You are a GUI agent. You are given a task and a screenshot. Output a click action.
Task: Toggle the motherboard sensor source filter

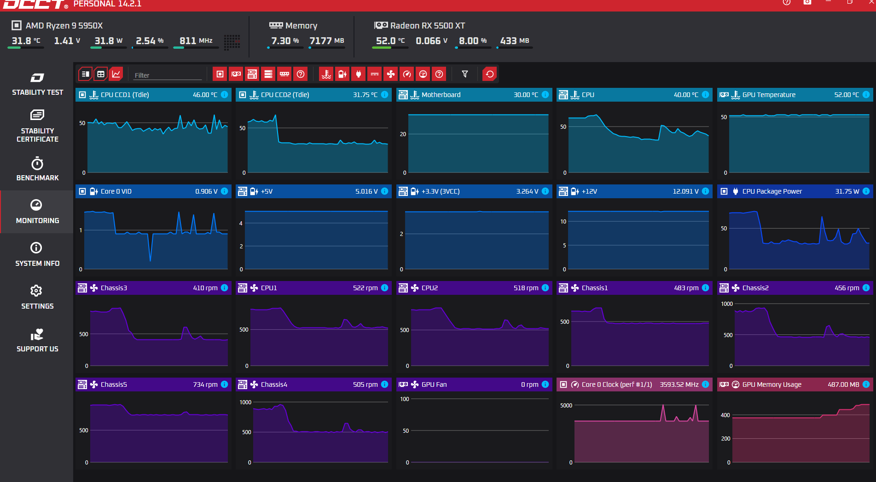(x=252, y=74)
